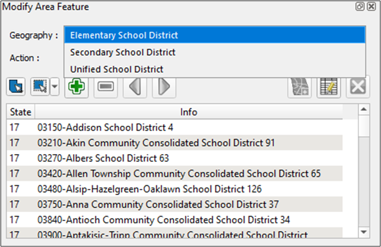Open the selection tool dropdown arrow

tap(55, 87)
